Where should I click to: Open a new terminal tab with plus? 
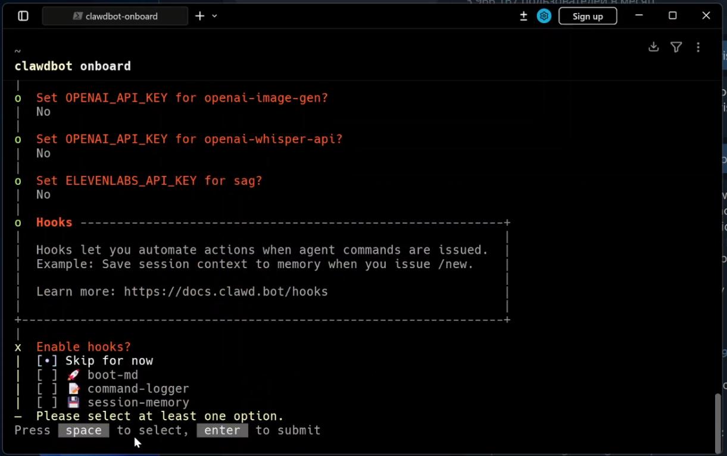pyautogui.click(x=199, y=15)
